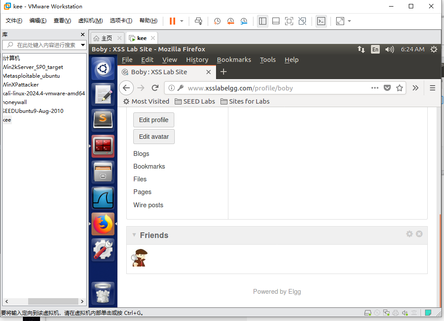The width and height of the screenshot is (444, 321).
Task: Select Metasploitable_ubuntu in the library
Action: (x=31, y=76)
